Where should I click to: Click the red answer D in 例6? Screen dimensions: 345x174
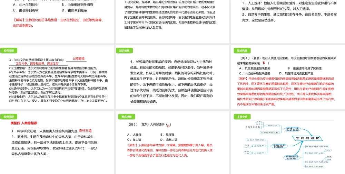[168, 126]
